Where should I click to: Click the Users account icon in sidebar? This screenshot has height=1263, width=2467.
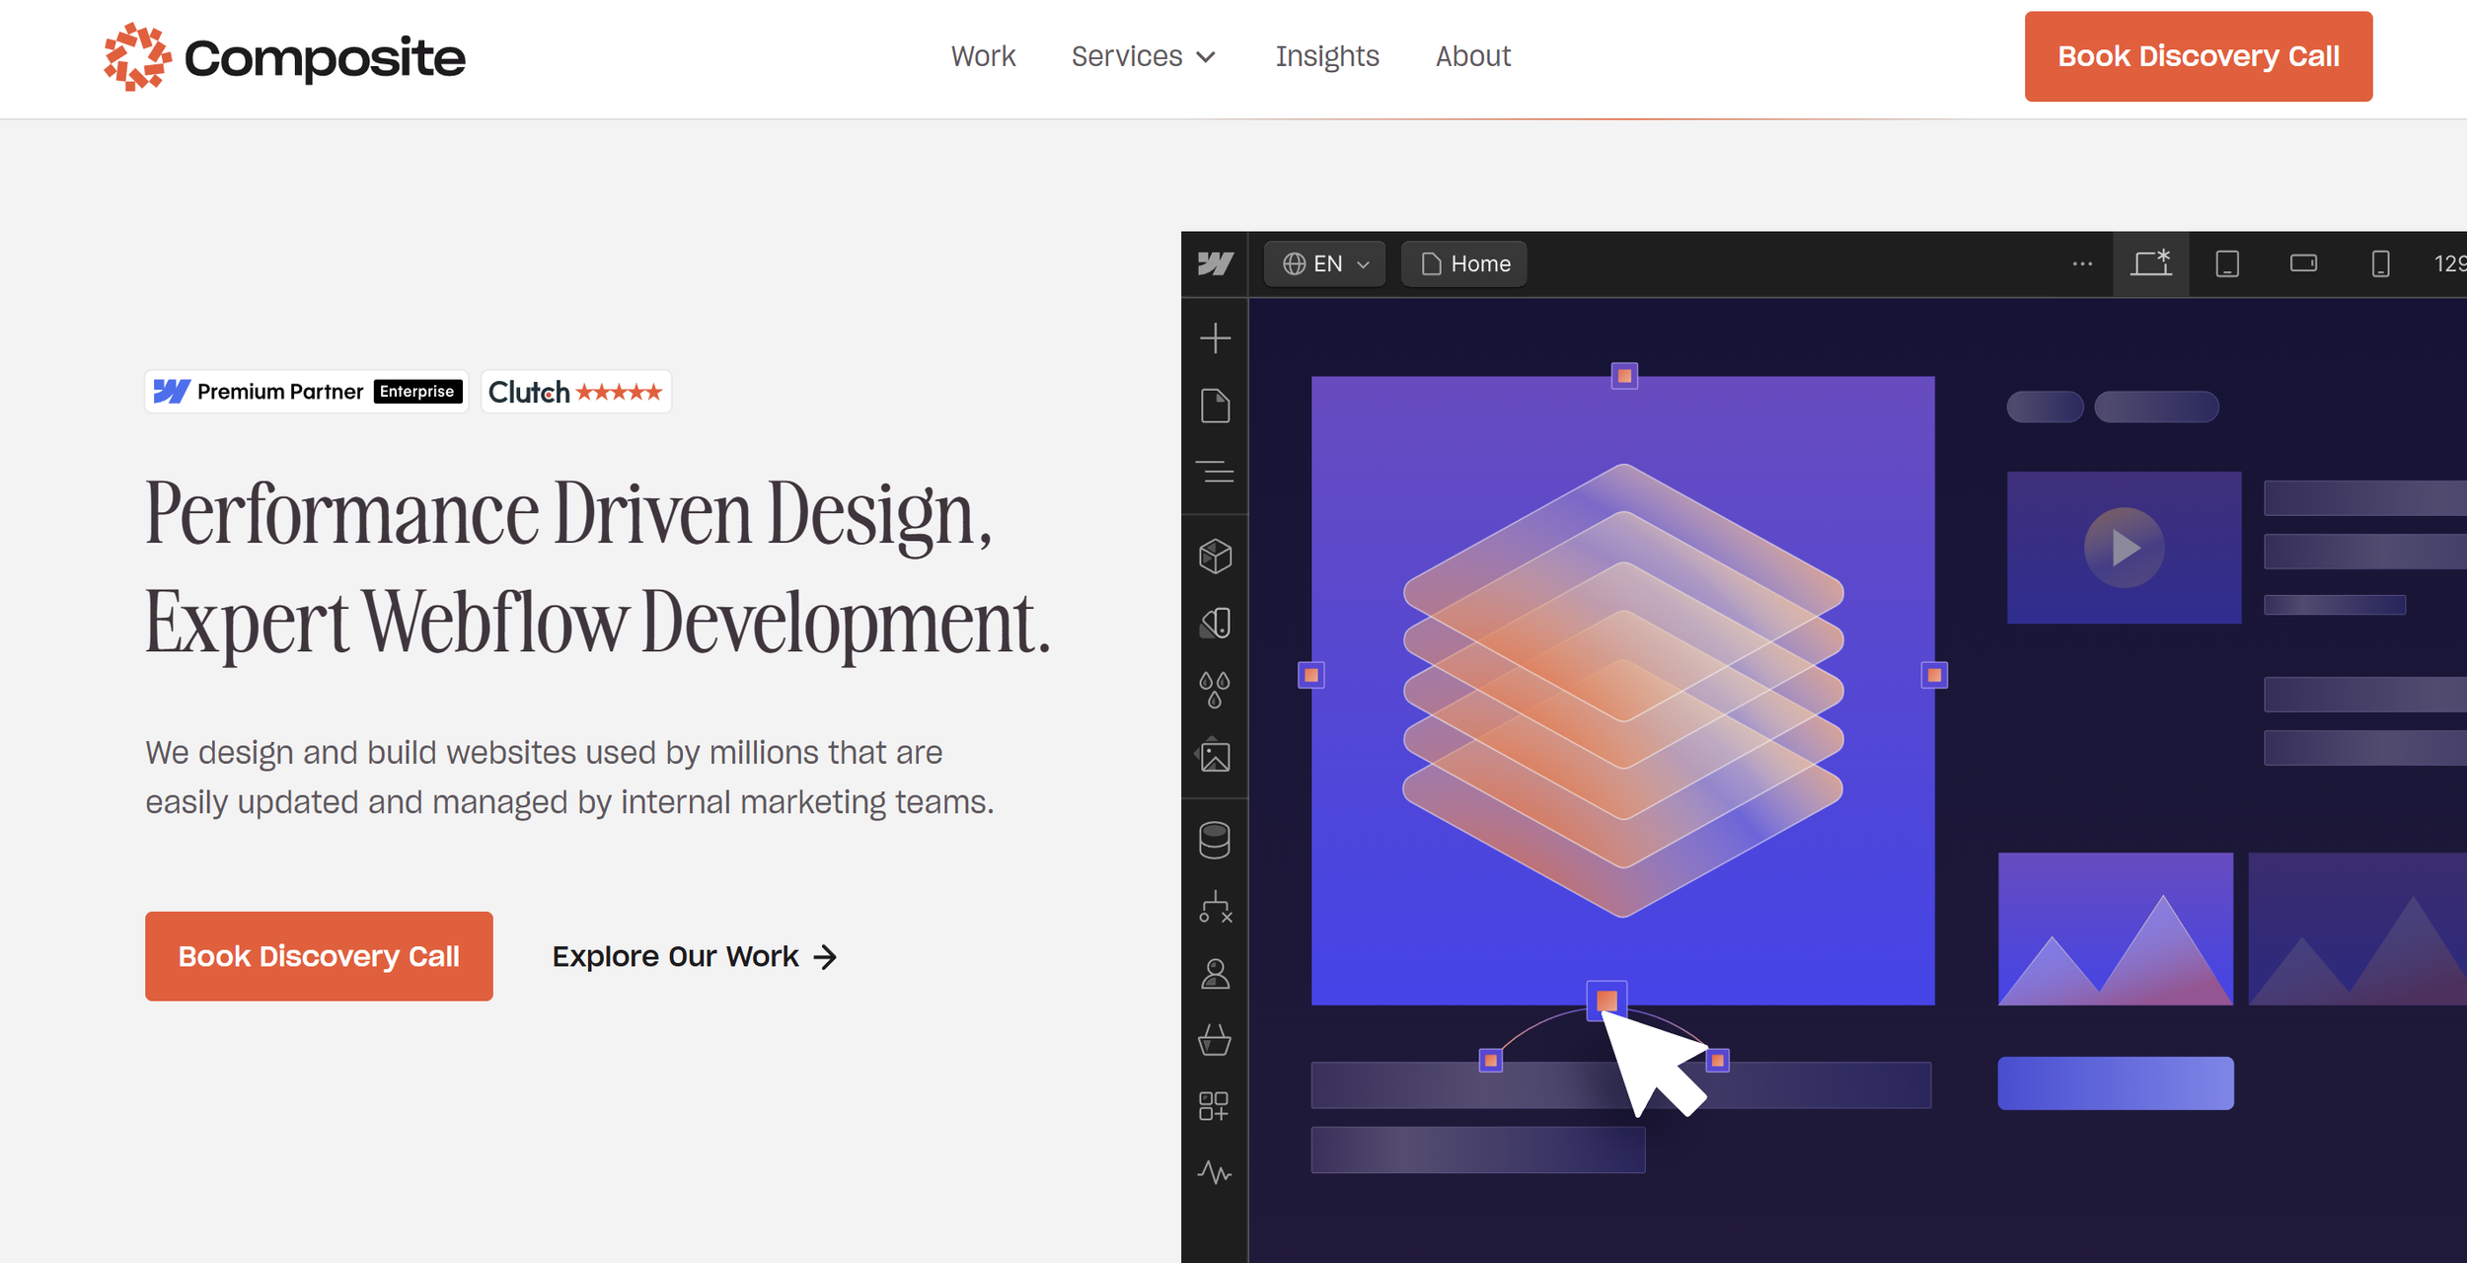[1215, 974]
